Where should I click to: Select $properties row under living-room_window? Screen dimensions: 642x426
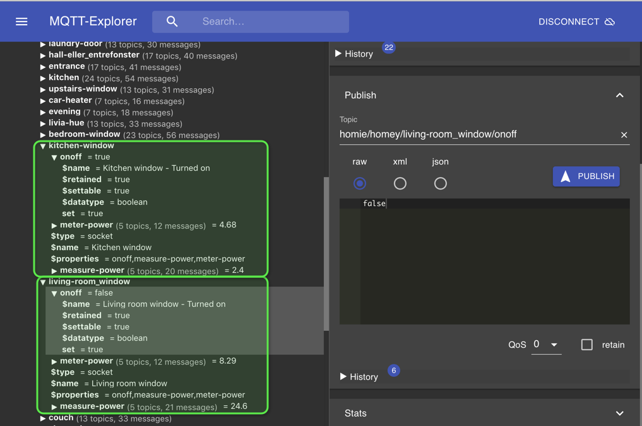pos(148,395)
